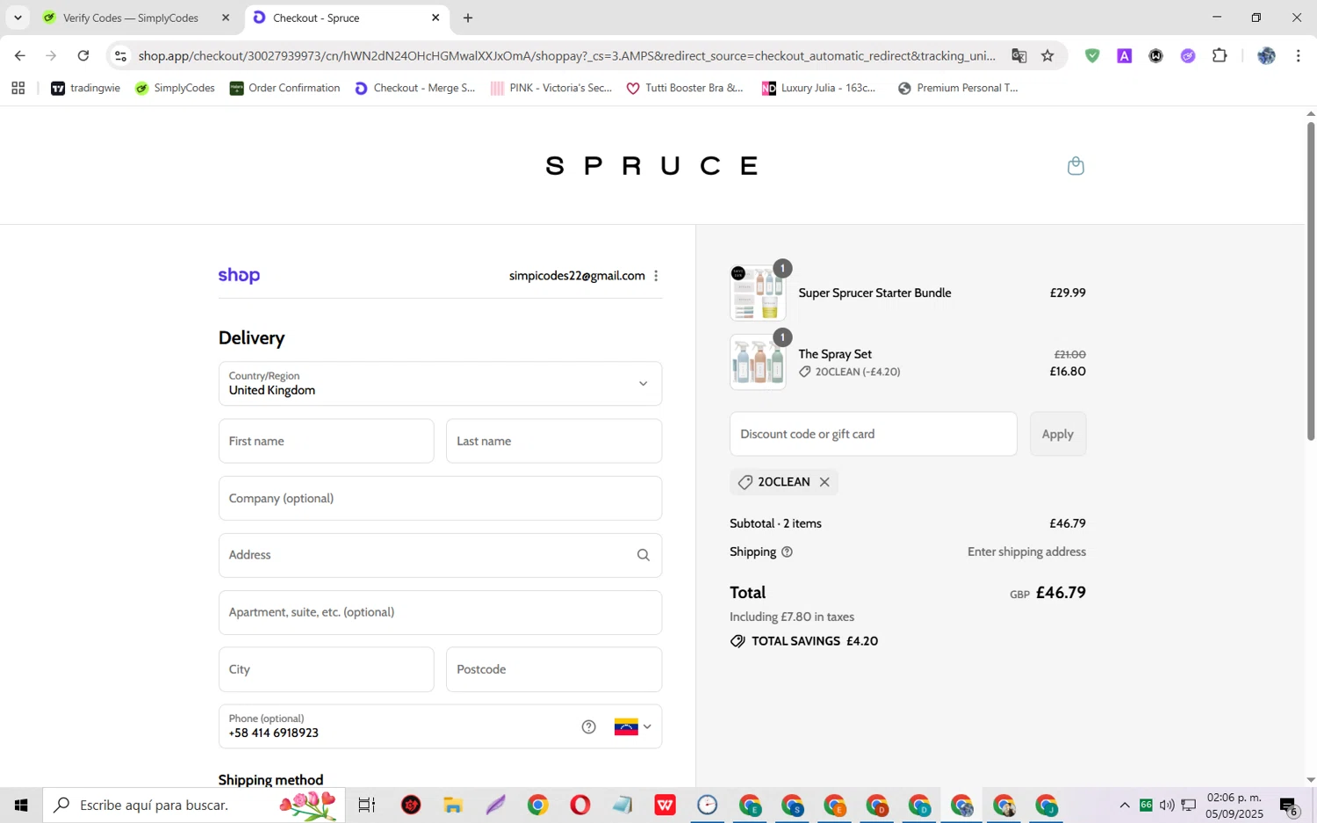Screen dimensions: 1317x823
Task: Open the PINK - Victoria's Sec... bookmark
Action: tap(551, 88)
